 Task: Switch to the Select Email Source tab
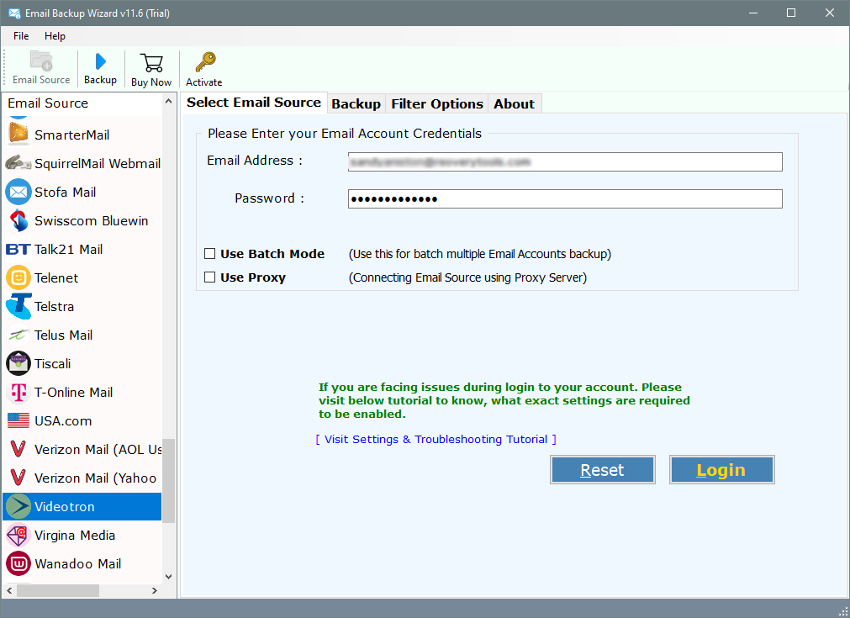click(x=254, y=103)
